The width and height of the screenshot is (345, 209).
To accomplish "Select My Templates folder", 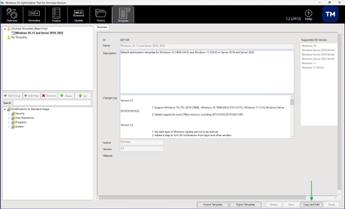I will [19, 38].
